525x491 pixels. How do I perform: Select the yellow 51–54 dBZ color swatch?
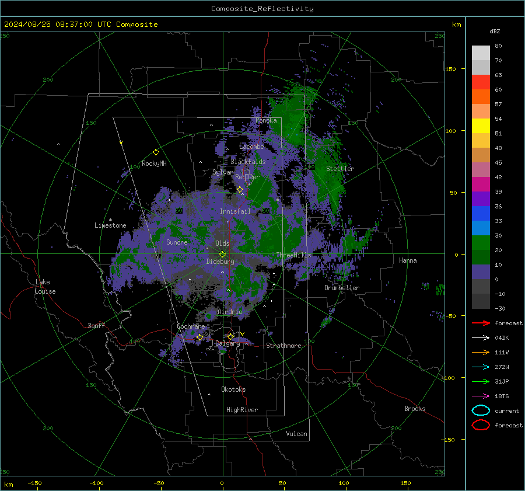(481, 126)
